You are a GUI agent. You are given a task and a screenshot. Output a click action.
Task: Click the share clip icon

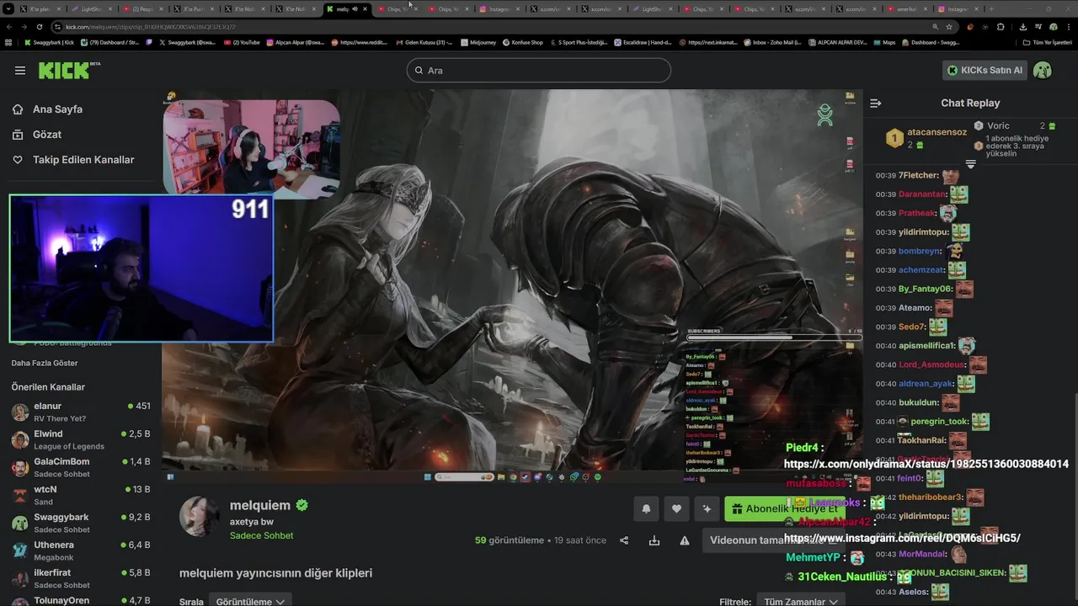[x=624, y=540]
